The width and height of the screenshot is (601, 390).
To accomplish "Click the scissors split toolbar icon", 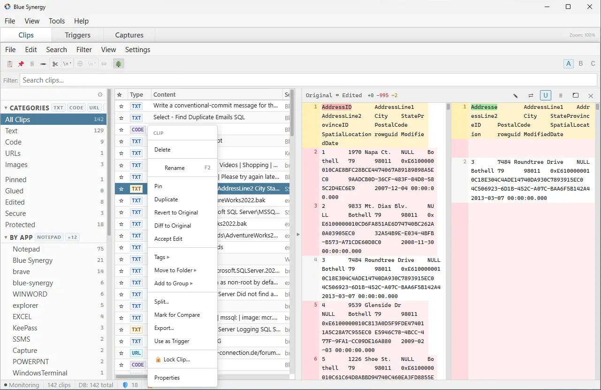I will (x=55, y=64).
